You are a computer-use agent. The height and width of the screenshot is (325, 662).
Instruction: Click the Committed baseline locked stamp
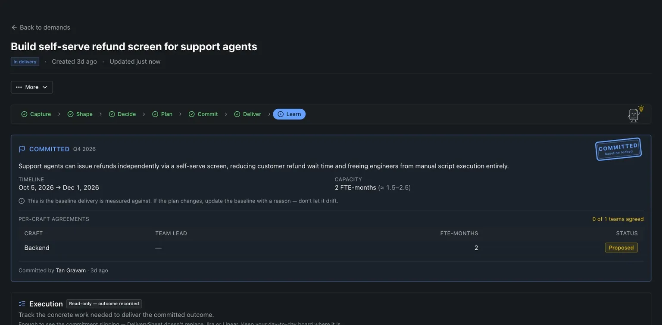pos(618,149)
